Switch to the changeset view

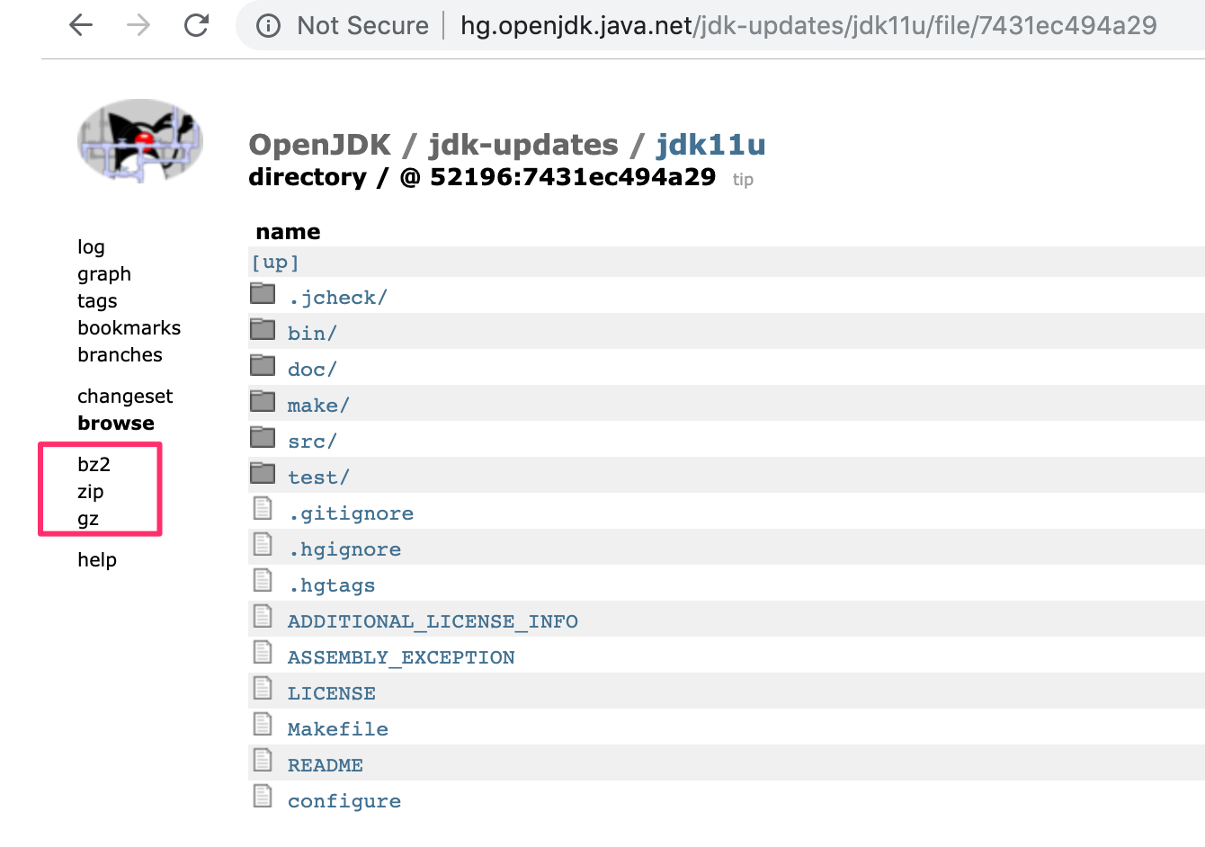click(125, 396)
